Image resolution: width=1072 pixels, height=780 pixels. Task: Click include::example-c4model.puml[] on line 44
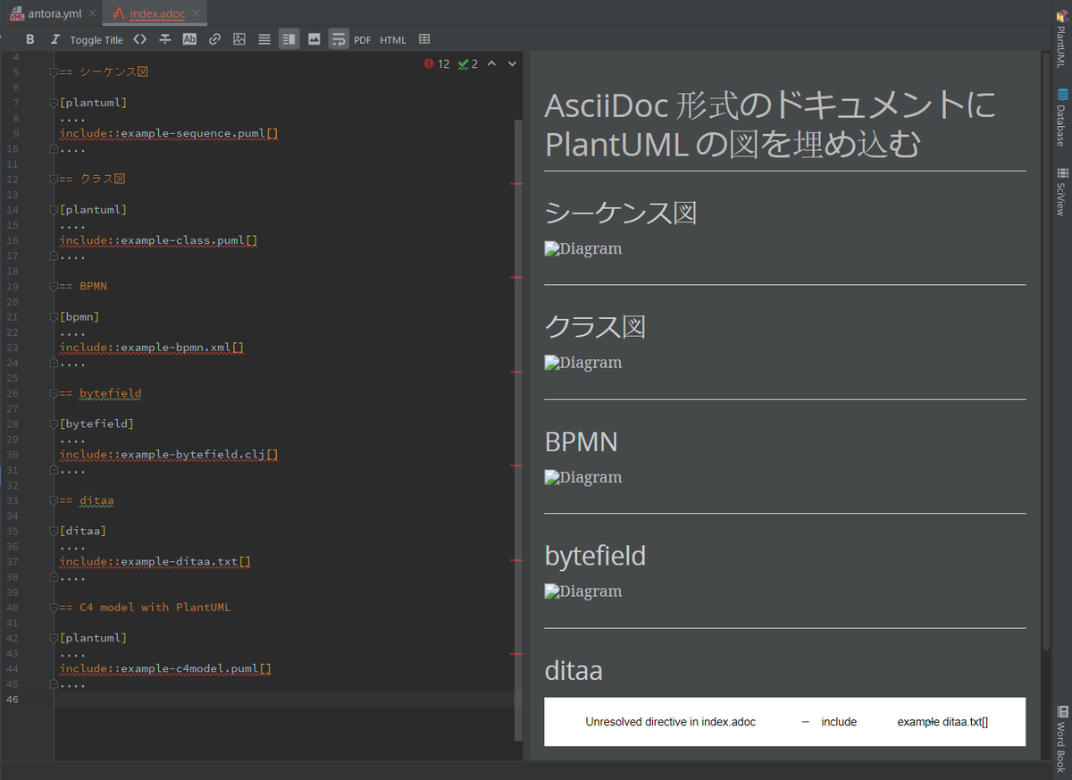tap(166, 668)
